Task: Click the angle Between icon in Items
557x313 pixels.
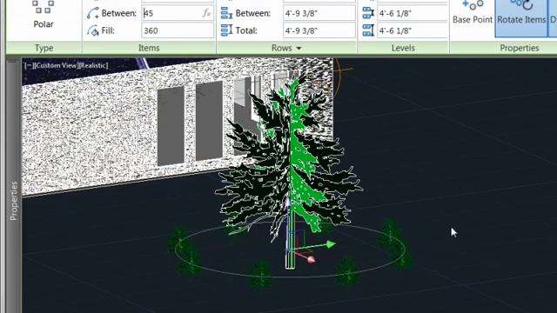Action: tap(93, 13)
